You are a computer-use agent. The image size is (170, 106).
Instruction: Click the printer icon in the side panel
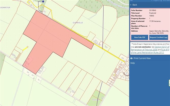coord(131,58)
